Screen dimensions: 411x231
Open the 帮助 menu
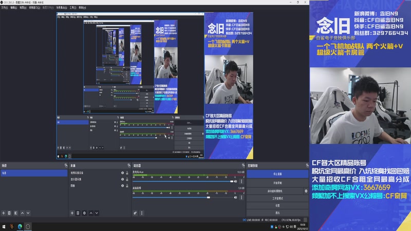click(x=82, y=8)
